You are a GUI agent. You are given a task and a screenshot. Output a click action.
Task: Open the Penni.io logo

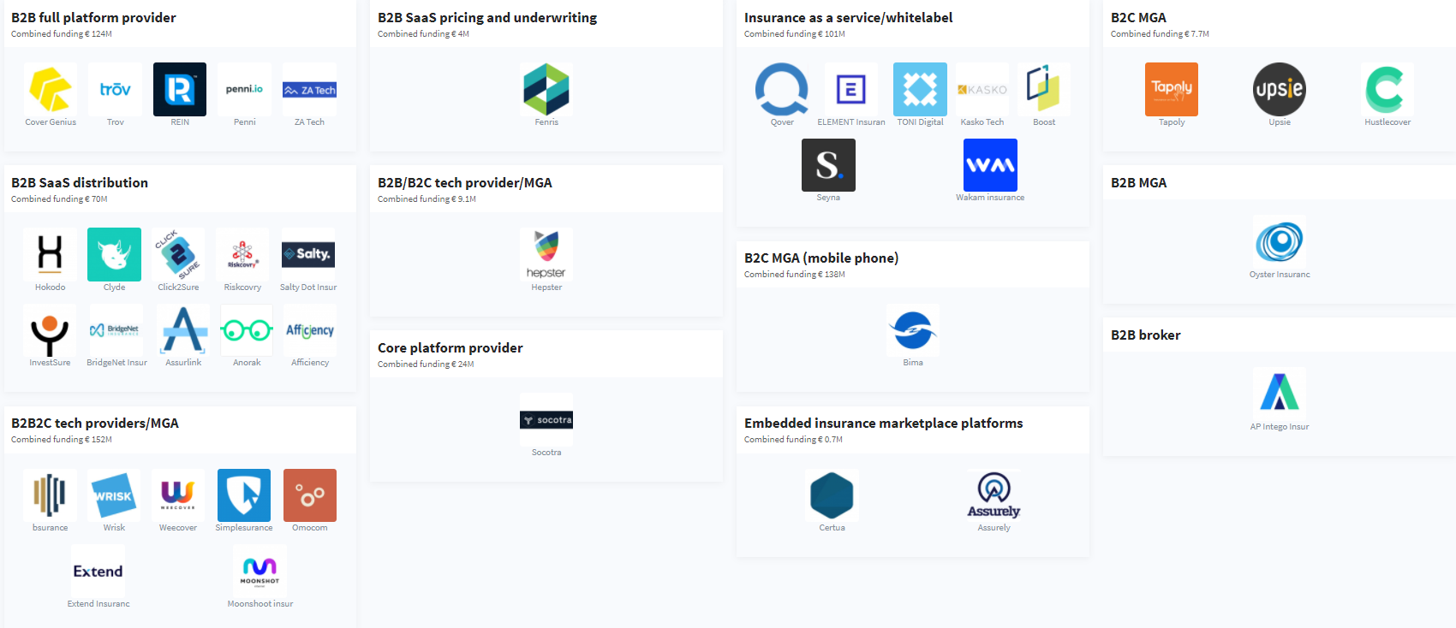pyautogui.click(x=244, y=89)
